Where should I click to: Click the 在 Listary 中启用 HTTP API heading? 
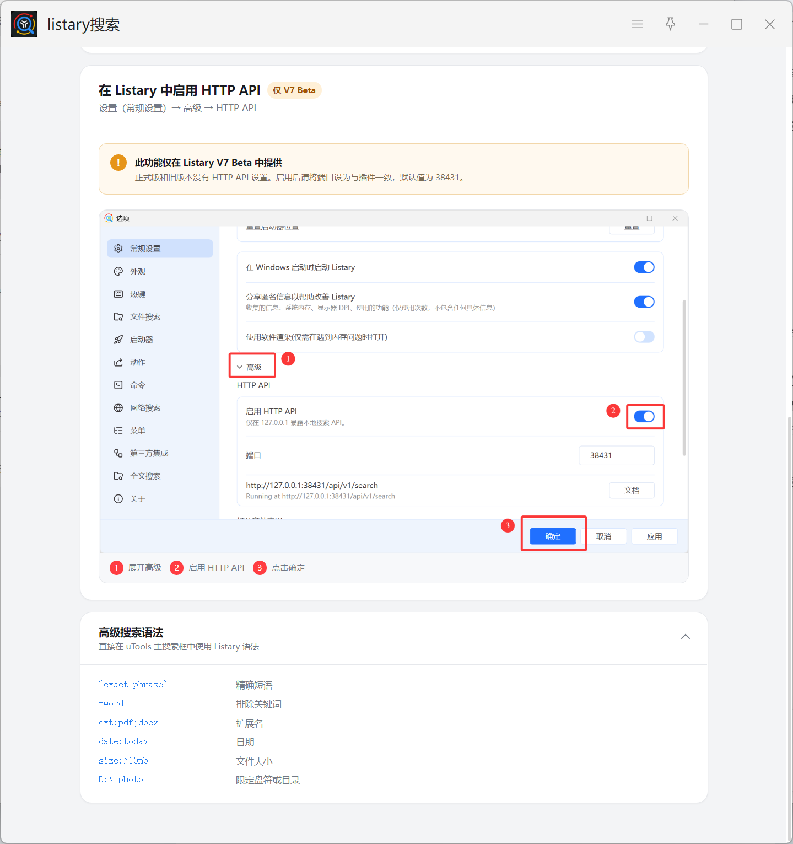click(x=179, y=90)
